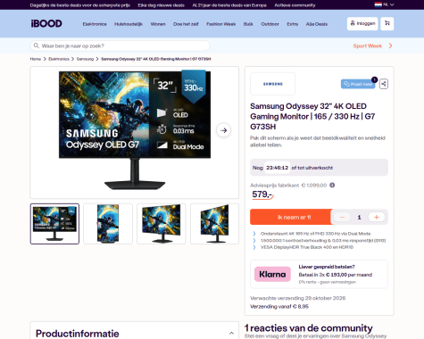
Task: Open the Sport Week link
Action: (x=367, y=45)
